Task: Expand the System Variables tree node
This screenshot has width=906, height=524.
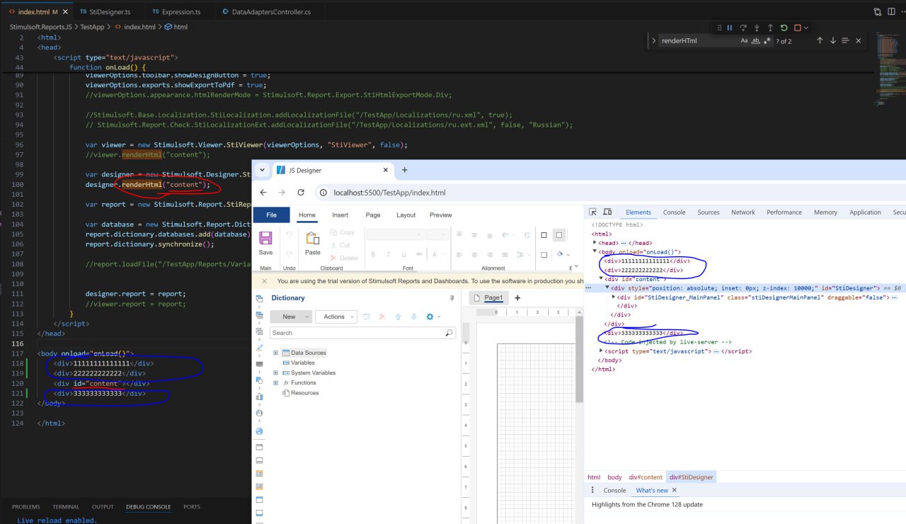Action: tap(276, 372)
